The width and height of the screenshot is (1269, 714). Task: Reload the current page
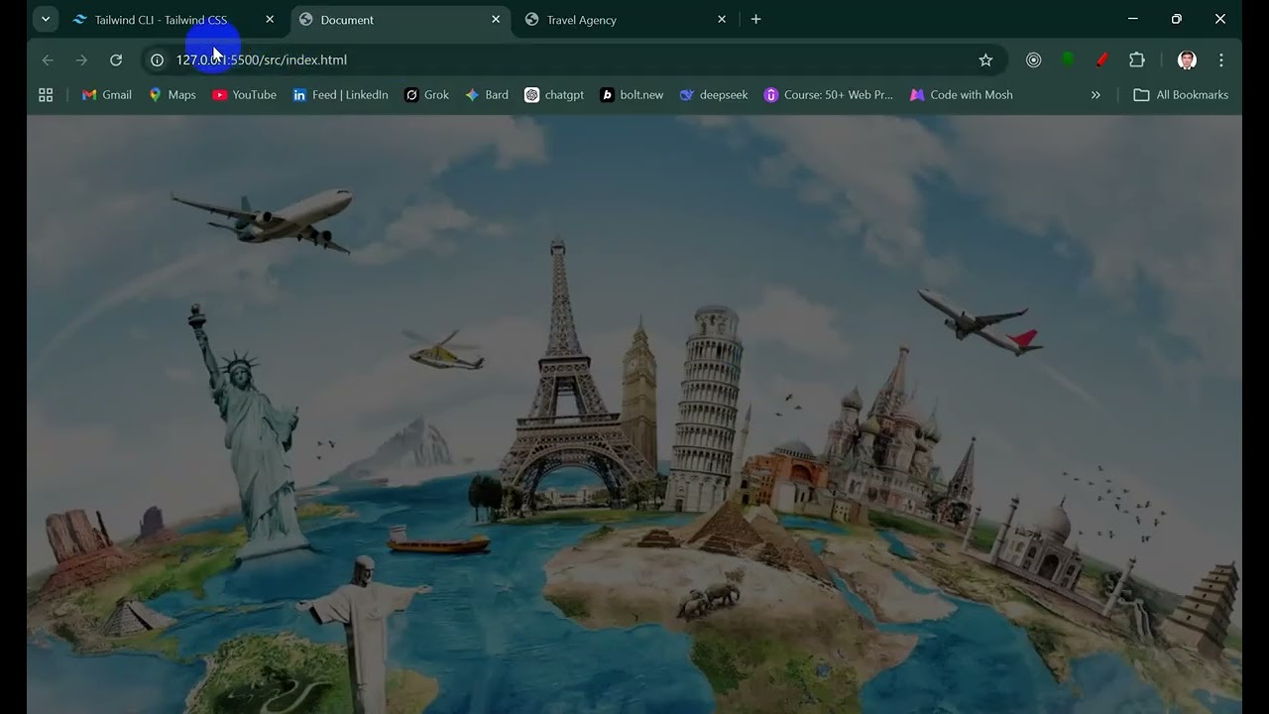tap(116, 60)
